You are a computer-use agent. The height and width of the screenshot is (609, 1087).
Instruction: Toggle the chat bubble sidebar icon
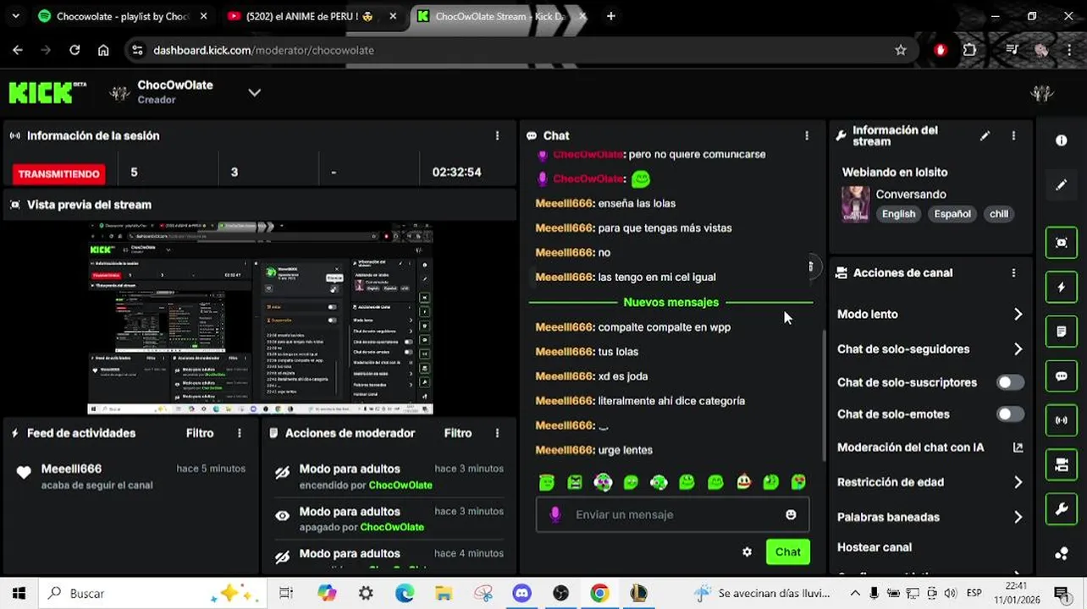[1061, 376]
